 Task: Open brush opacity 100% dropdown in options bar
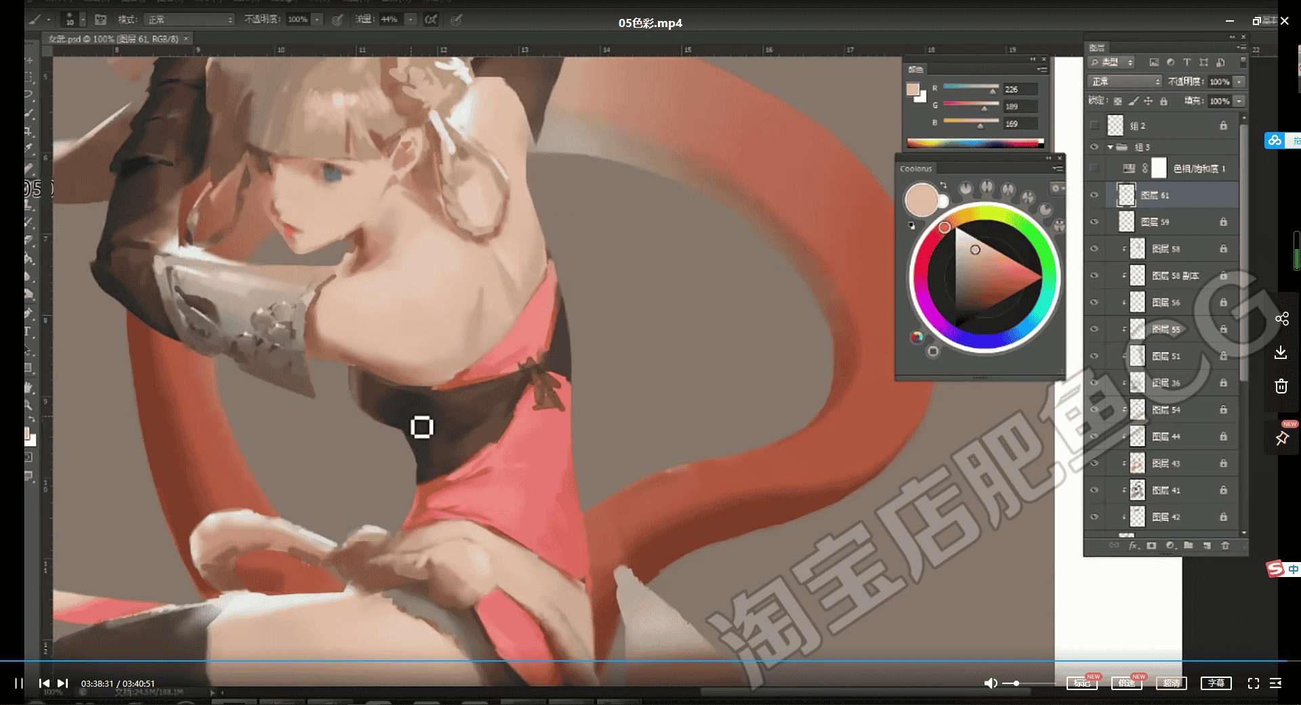[317, 20]
